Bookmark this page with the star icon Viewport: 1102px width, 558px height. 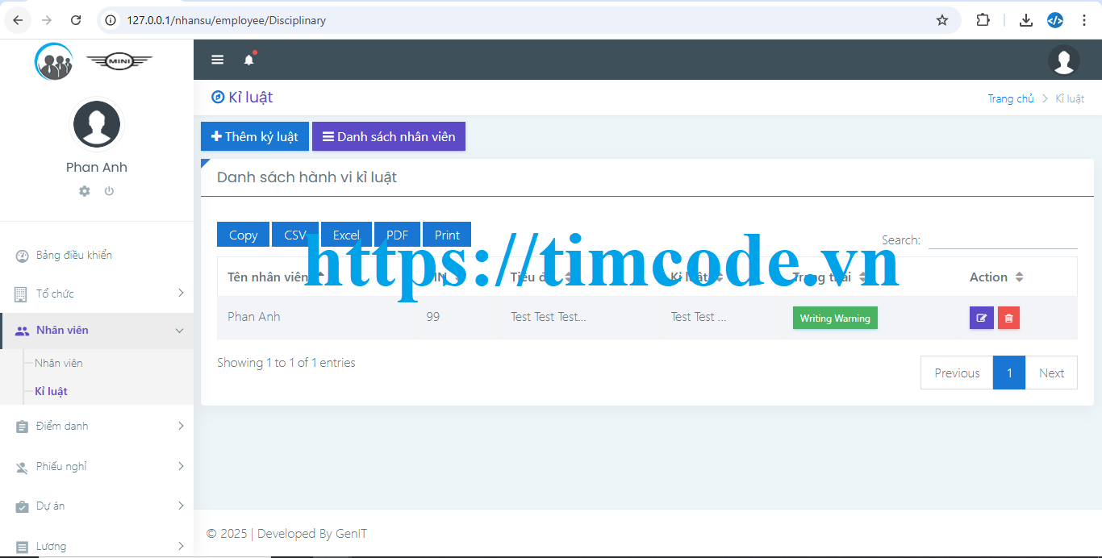942,20
